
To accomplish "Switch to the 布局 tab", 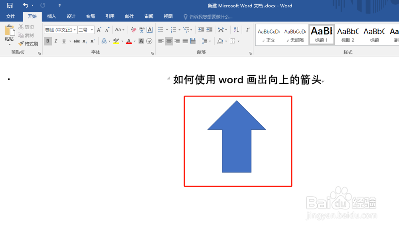I will click(90, 16).
